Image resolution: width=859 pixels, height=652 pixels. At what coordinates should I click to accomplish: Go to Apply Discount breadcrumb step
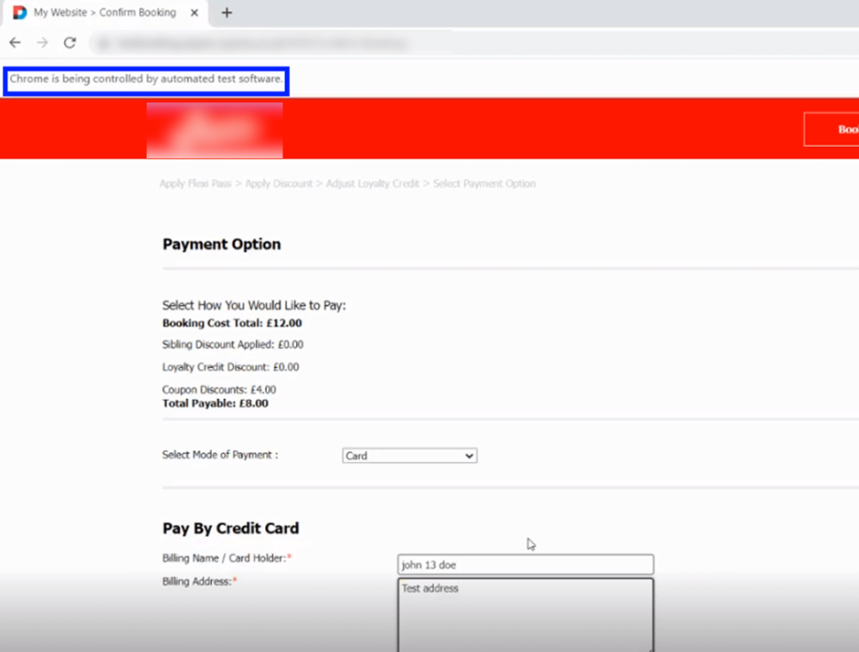click(x=279, y=184)
